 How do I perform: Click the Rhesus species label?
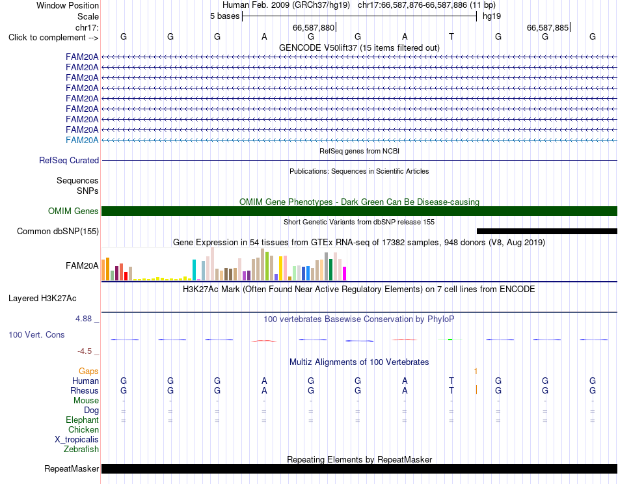point(85,390)
